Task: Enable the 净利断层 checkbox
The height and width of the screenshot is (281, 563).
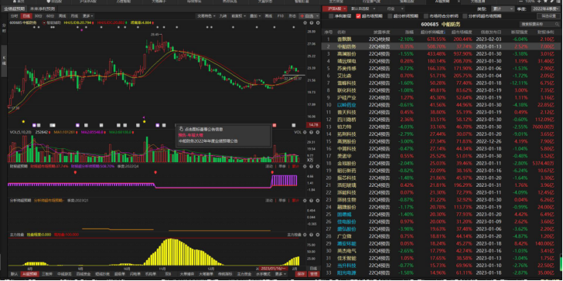Action: tap(331, 16)
